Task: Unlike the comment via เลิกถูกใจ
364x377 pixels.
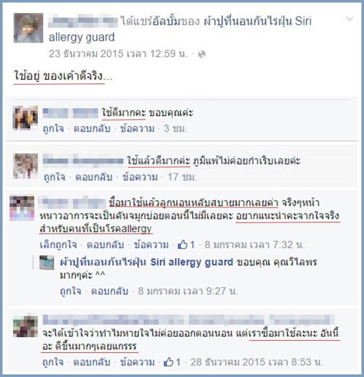Action: pos(58,245)
